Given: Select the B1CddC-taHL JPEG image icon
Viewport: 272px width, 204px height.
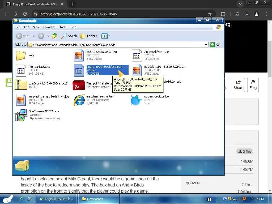Looking at the screenshot, I should coord(137,70).
